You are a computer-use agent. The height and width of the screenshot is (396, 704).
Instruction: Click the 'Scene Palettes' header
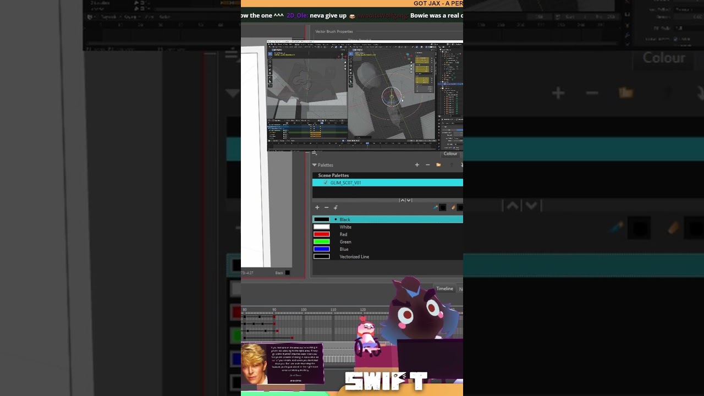(x=333, y=175)
